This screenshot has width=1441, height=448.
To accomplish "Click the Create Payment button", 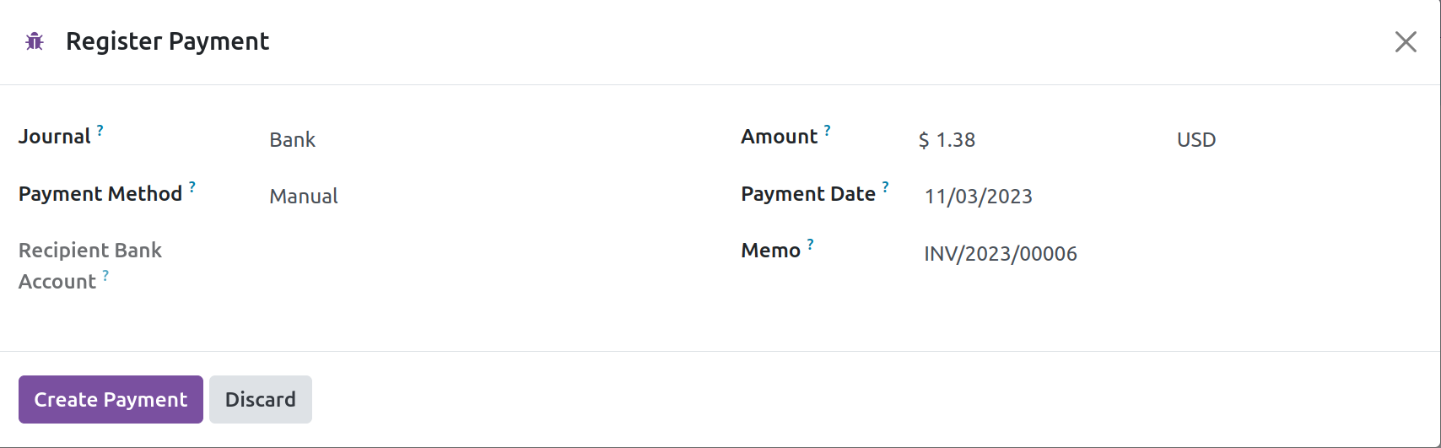I will point(111,399).
